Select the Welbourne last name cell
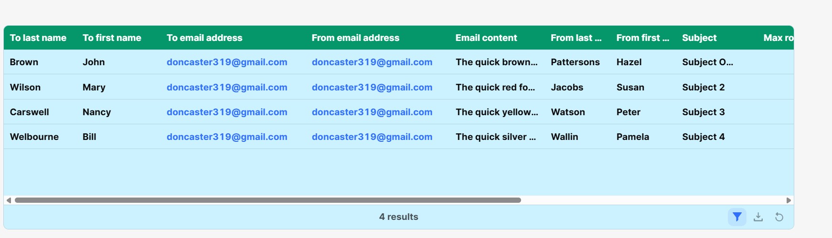 34,137
